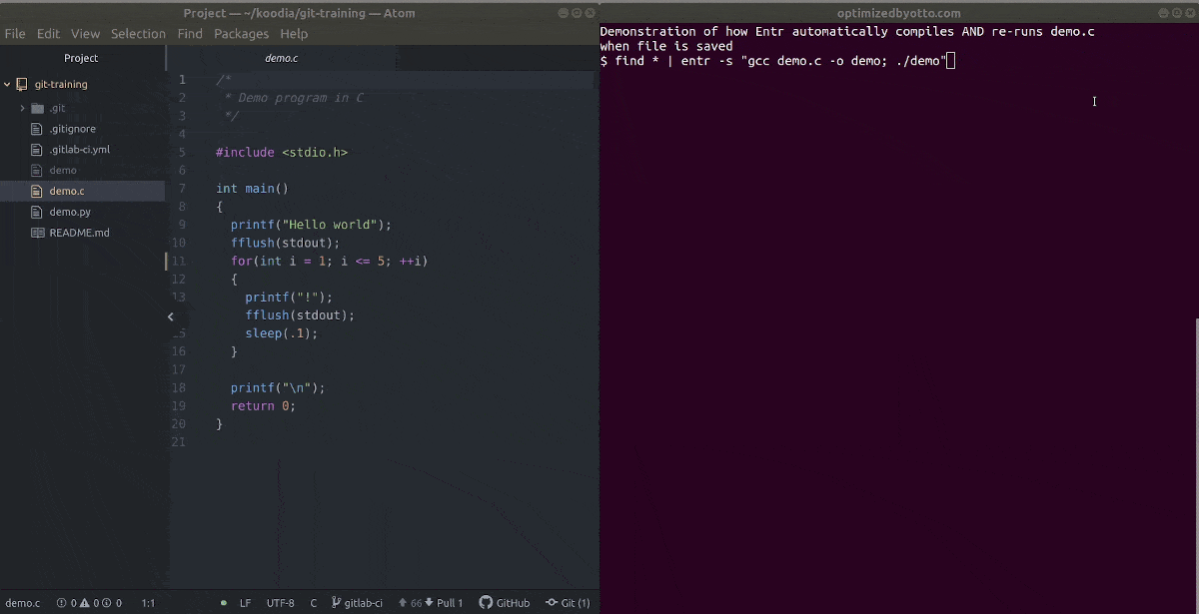Click the Atom window title bar text
The image size is (1199, 614).
click(x=299, y=13)
